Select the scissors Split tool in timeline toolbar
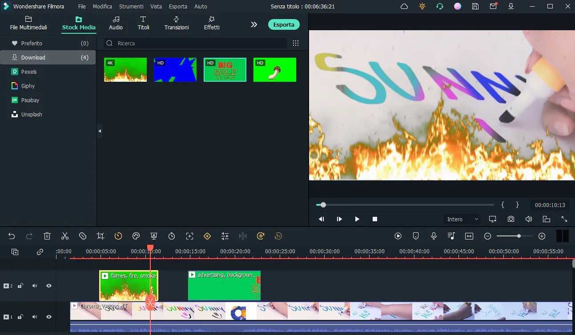Image resolution: width=575 pixels, height=335 pixels. pos(64,236)
